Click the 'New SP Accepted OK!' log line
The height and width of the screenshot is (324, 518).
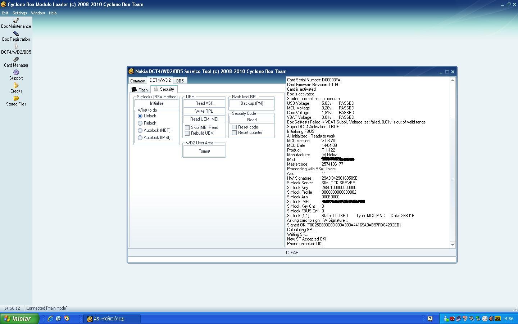306,239
